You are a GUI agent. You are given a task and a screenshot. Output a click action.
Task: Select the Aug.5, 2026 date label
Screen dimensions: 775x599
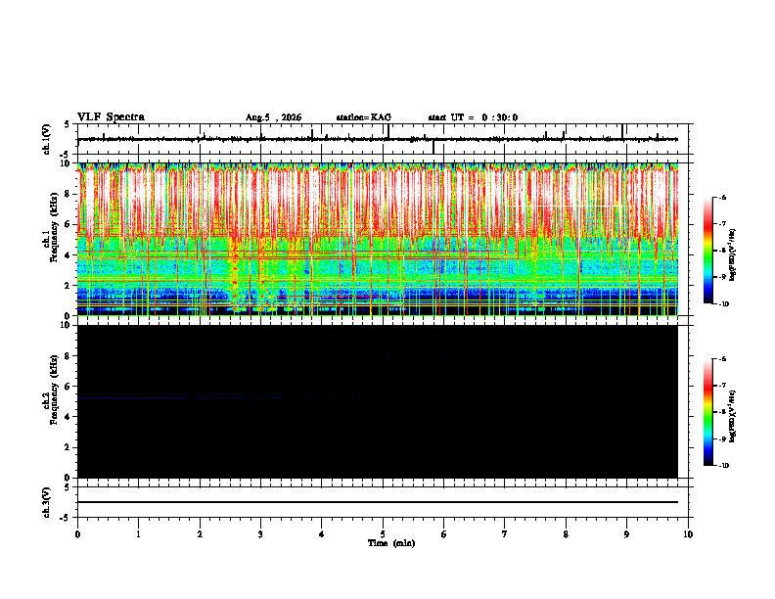point(273,117)
